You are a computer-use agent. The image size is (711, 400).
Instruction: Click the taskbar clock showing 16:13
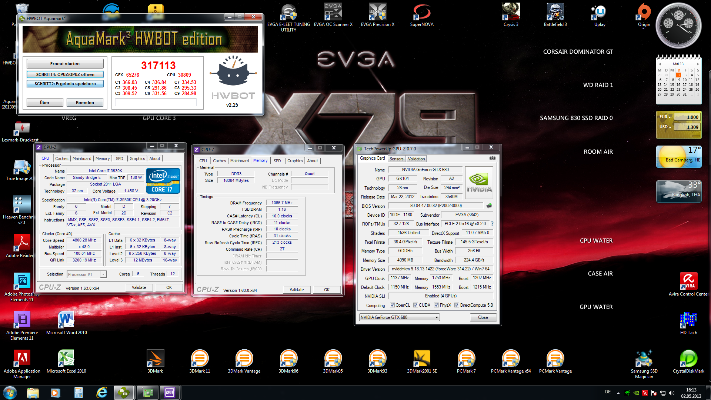point(691,393)
